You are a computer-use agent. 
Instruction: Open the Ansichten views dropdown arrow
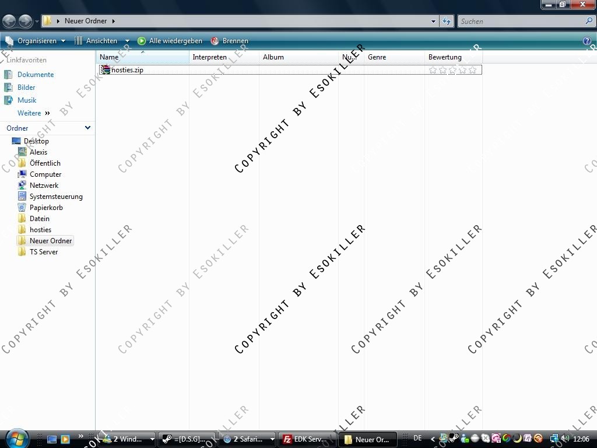tap(127, 41)
